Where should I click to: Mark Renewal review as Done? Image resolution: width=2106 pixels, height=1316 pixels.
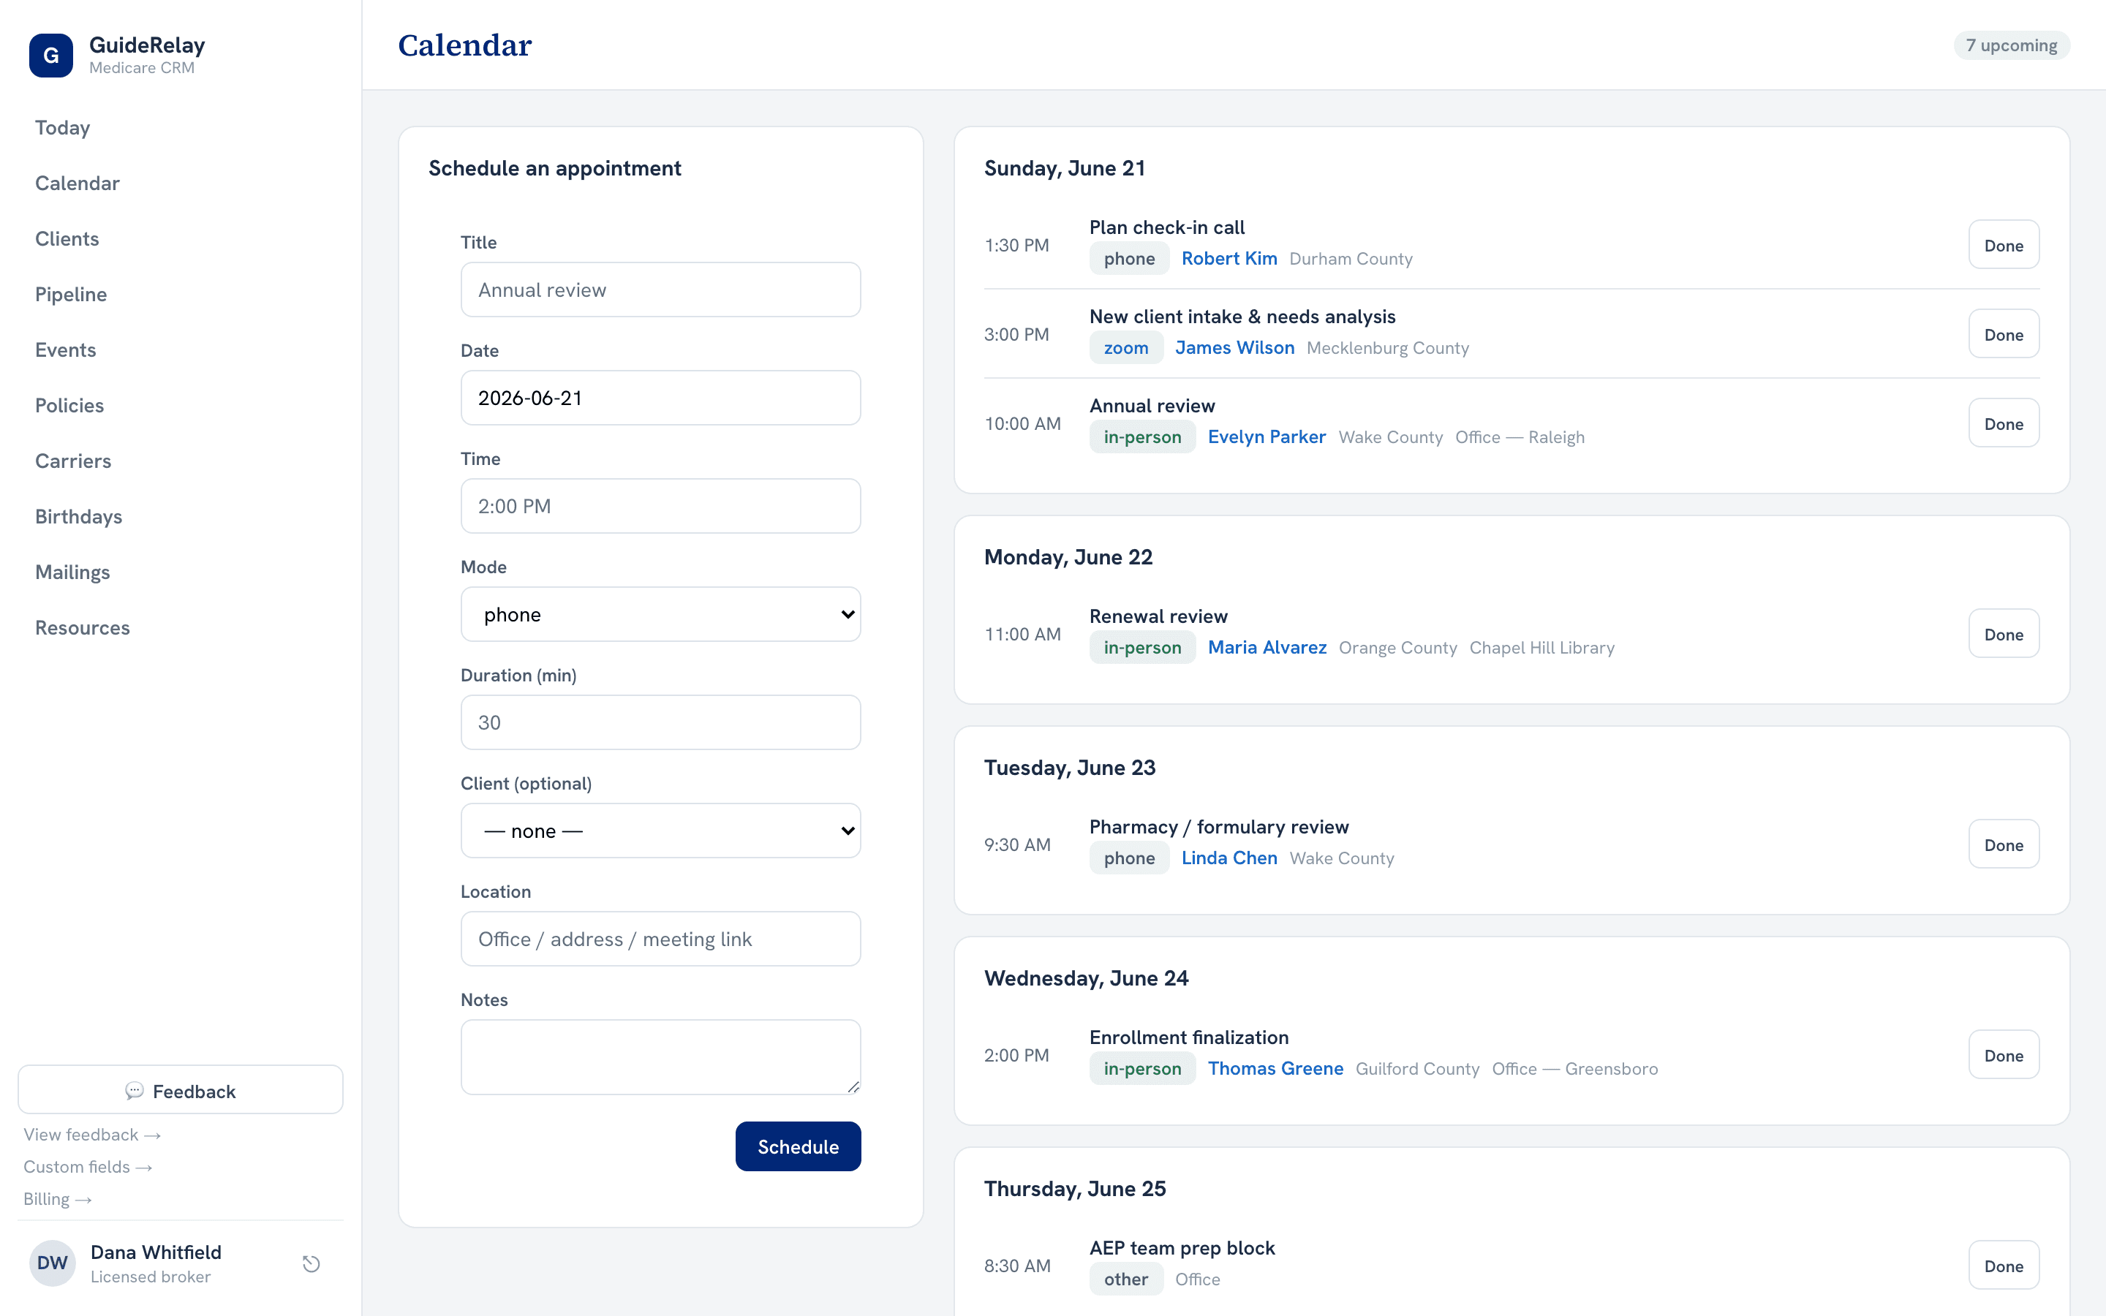2004,635
